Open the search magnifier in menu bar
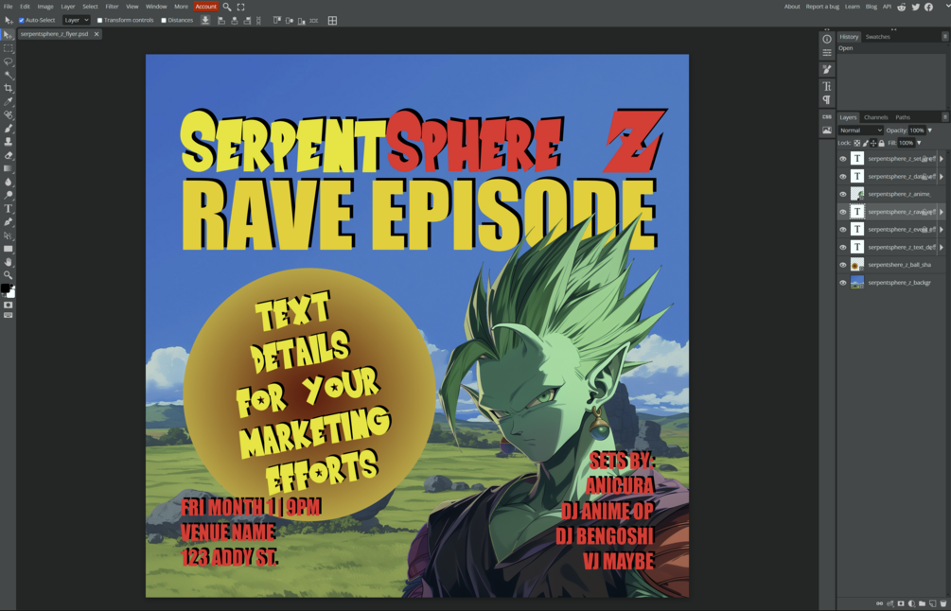The image size is (951, 611). pos(227,7)
